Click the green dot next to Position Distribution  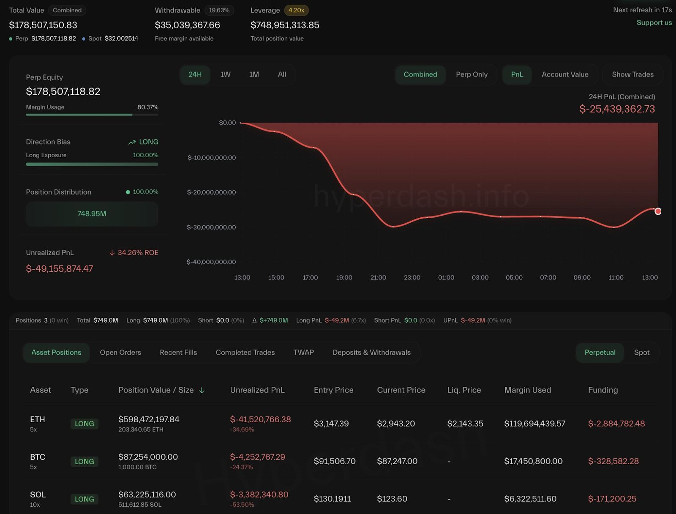[x=128, y=192]
